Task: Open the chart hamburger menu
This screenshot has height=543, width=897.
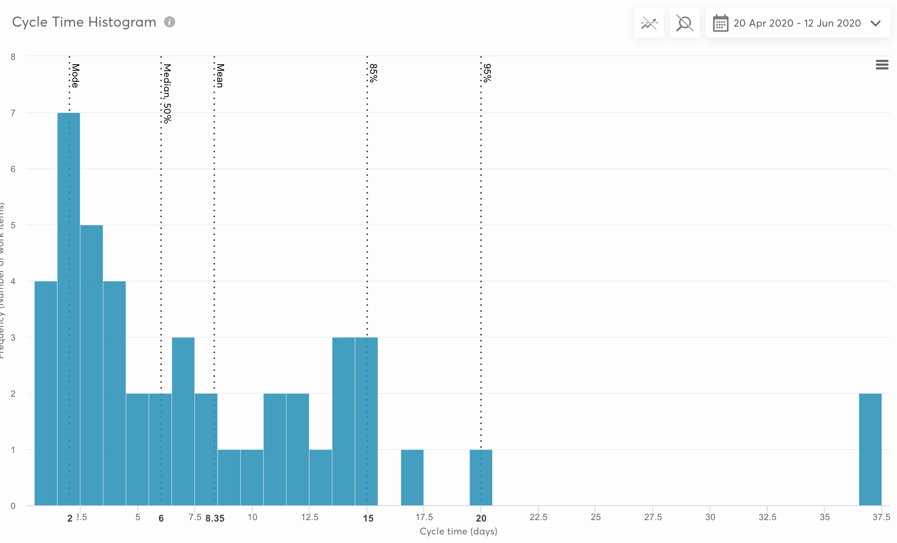Action: [x=882, y=65]
